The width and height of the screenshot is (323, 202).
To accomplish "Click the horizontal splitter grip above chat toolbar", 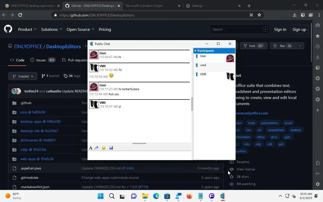I will point(139,143).
